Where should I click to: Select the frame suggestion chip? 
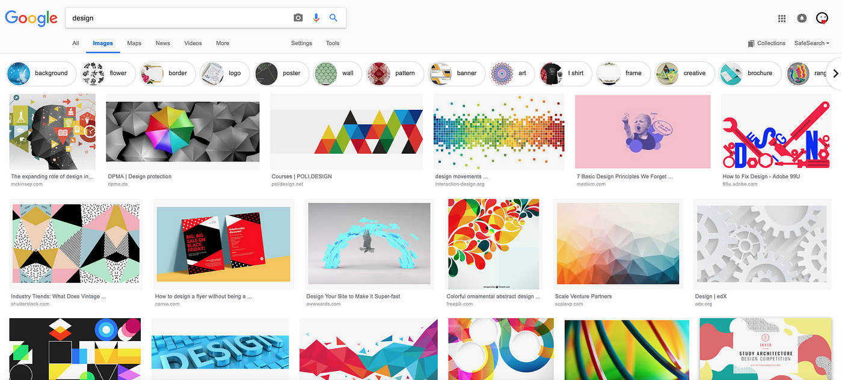[623, 73]
